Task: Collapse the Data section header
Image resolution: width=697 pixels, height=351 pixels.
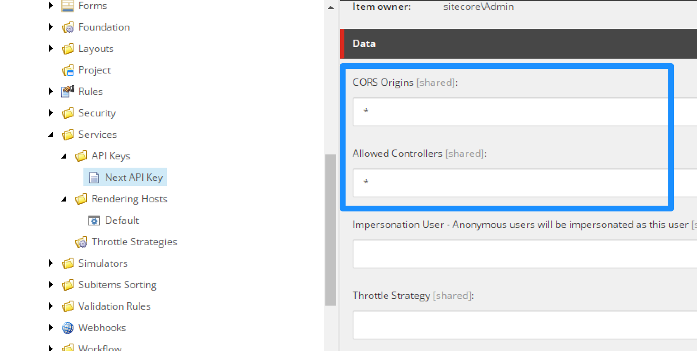Action: click(x=519, y=44)
